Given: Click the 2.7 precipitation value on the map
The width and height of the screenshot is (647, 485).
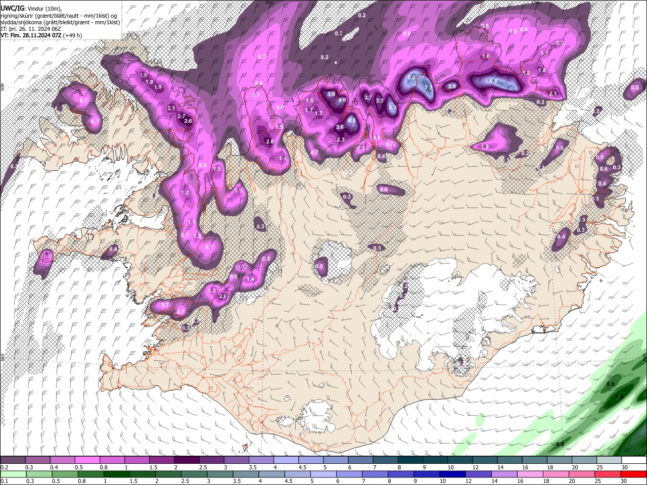Looking at the screenshot, I should click(181, 116).
